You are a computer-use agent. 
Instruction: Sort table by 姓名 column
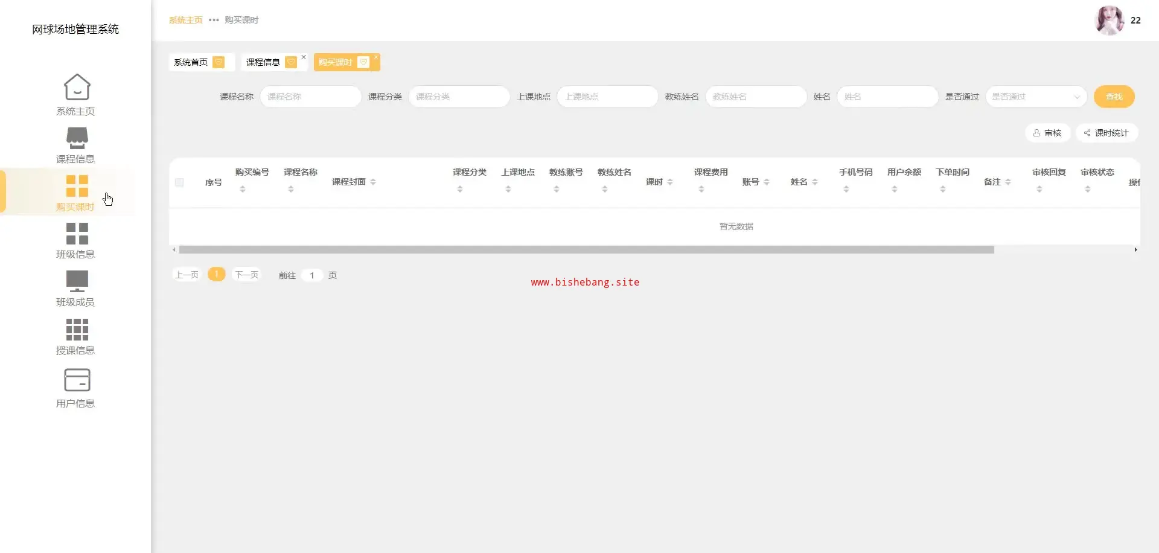click(x=815, y=182)
